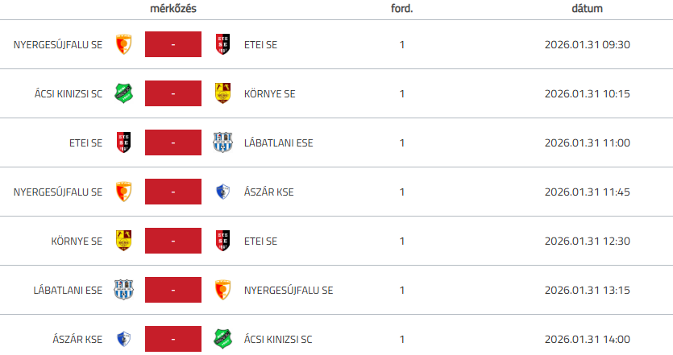The image size is (673, 355).
Task: Click Ászár KSE crest in the 14:00 match
Action: click(124, 339)
